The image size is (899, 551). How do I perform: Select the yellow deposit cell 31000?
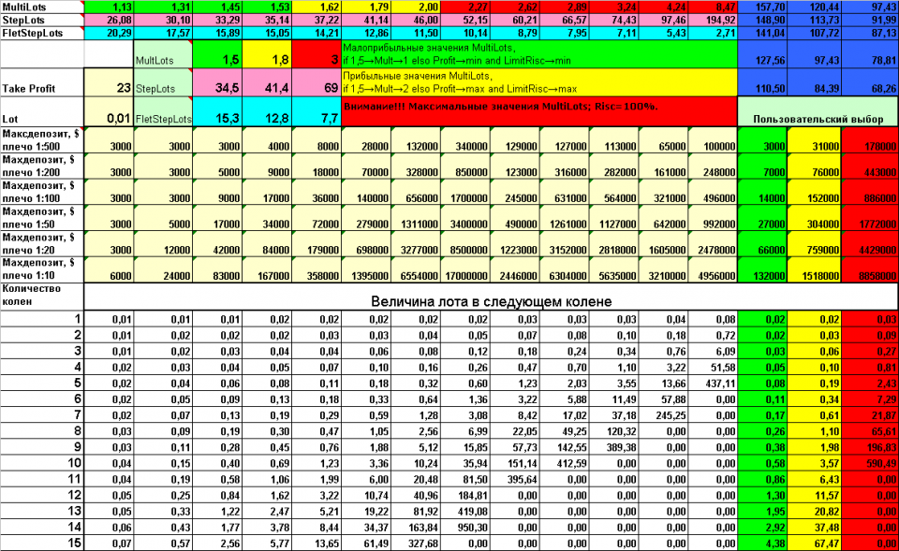[x=814, y=139]
